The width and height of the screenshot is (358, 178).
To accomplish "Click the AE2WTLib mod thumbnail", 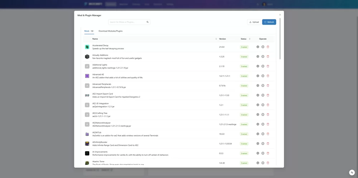I will point(87,134).
